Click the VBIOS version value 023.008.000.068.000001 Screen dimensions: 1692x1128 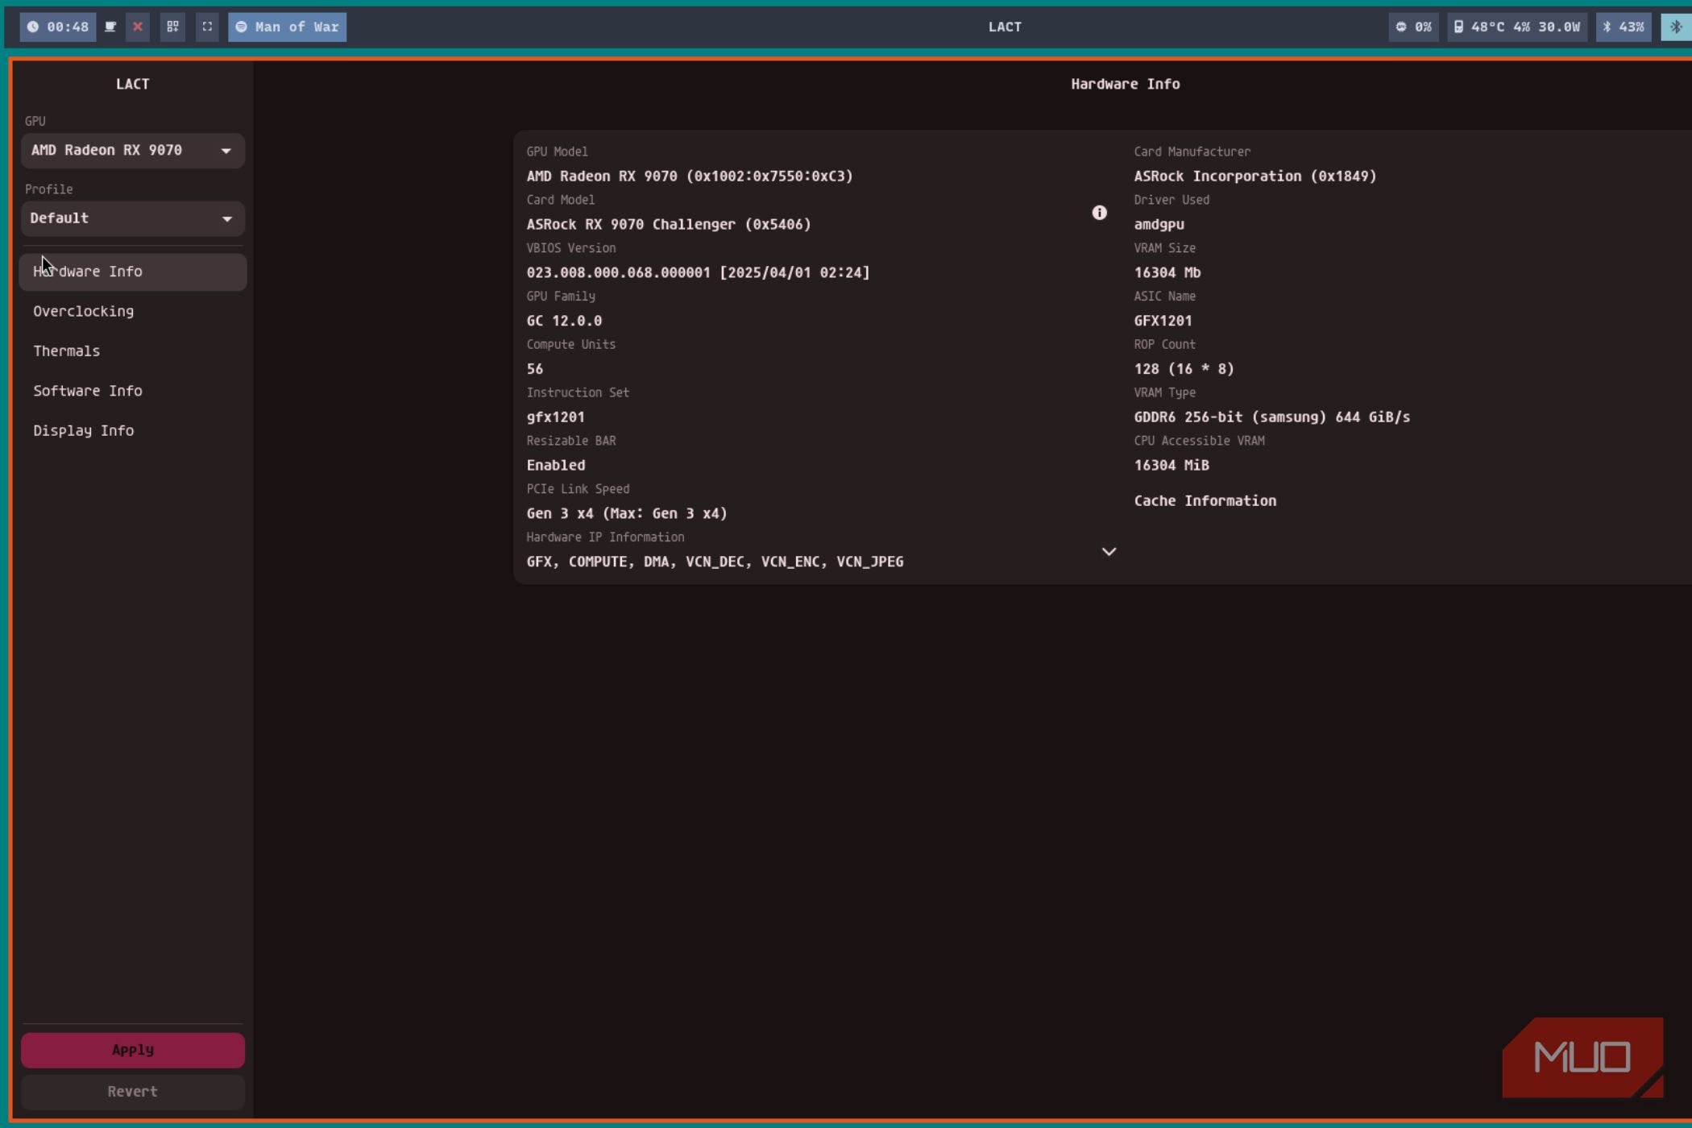click(698, 272)
